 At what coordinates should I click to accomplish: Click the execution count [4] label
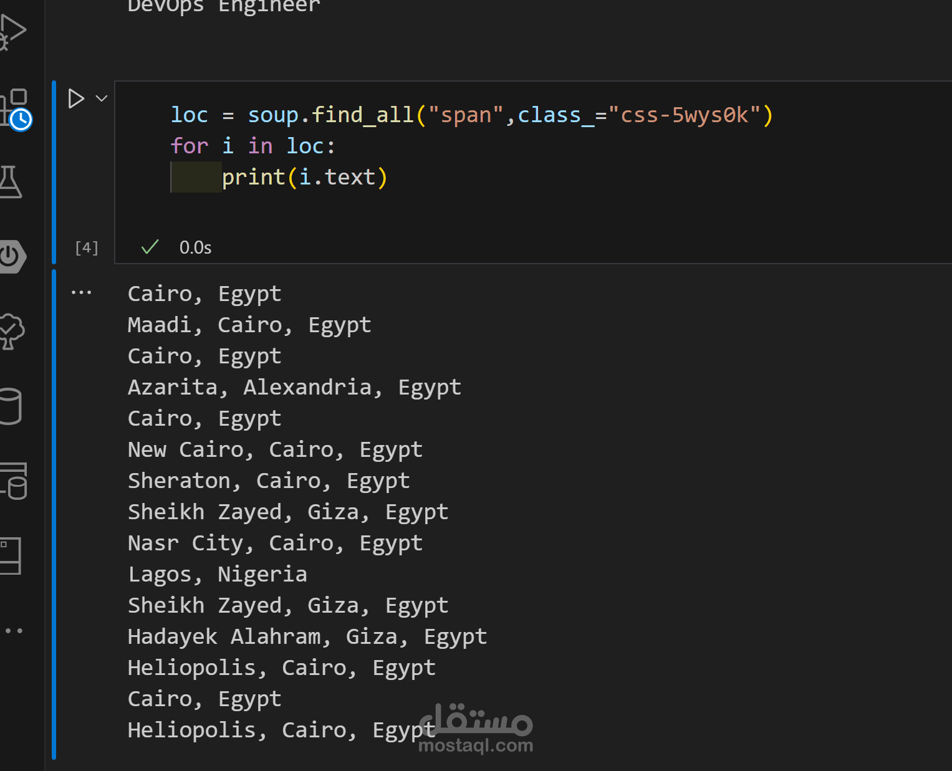[87, 248]
